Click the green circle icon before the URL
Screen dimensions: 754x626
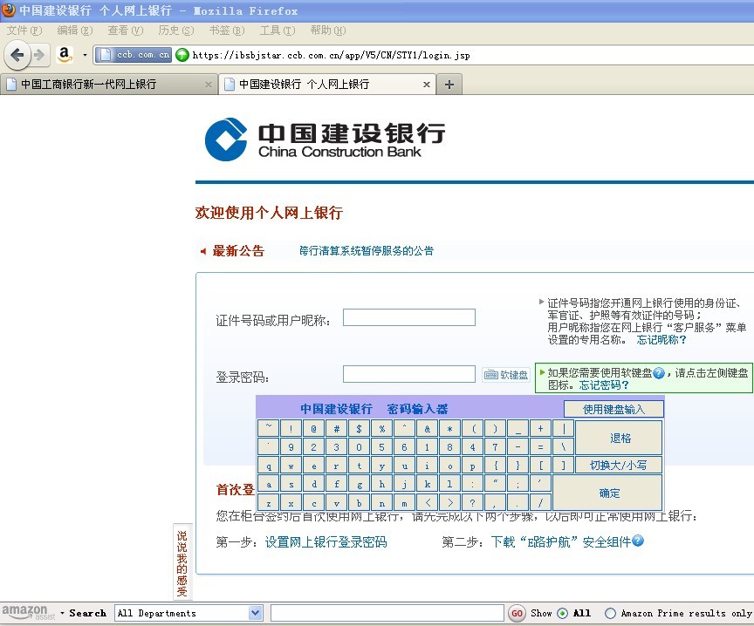[182, 55]
